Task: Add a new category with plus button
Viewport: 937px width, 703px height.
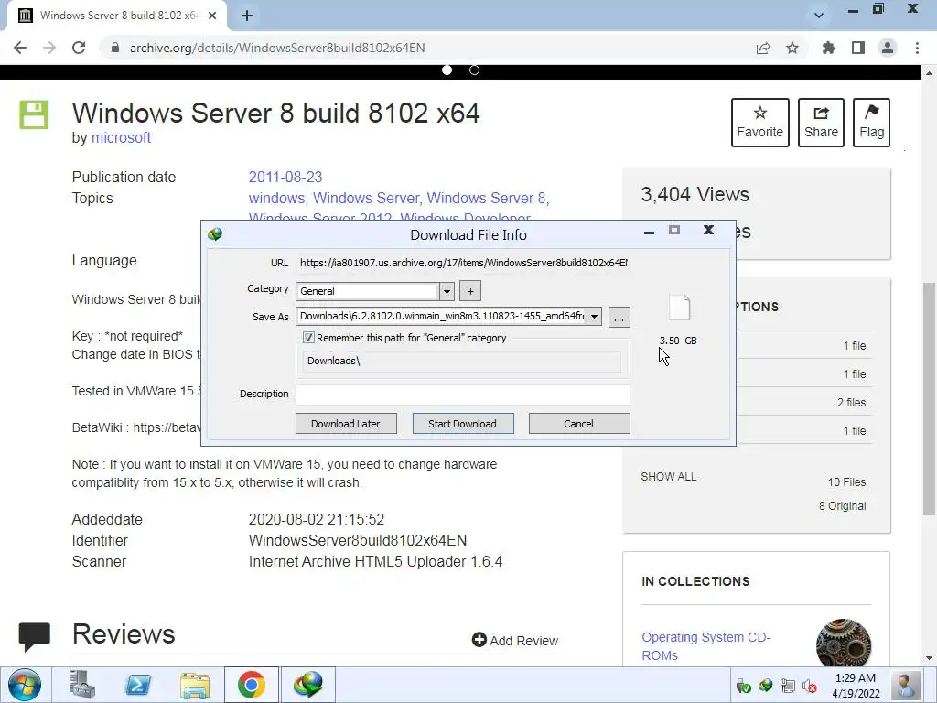Action: [x=470, y=291]
